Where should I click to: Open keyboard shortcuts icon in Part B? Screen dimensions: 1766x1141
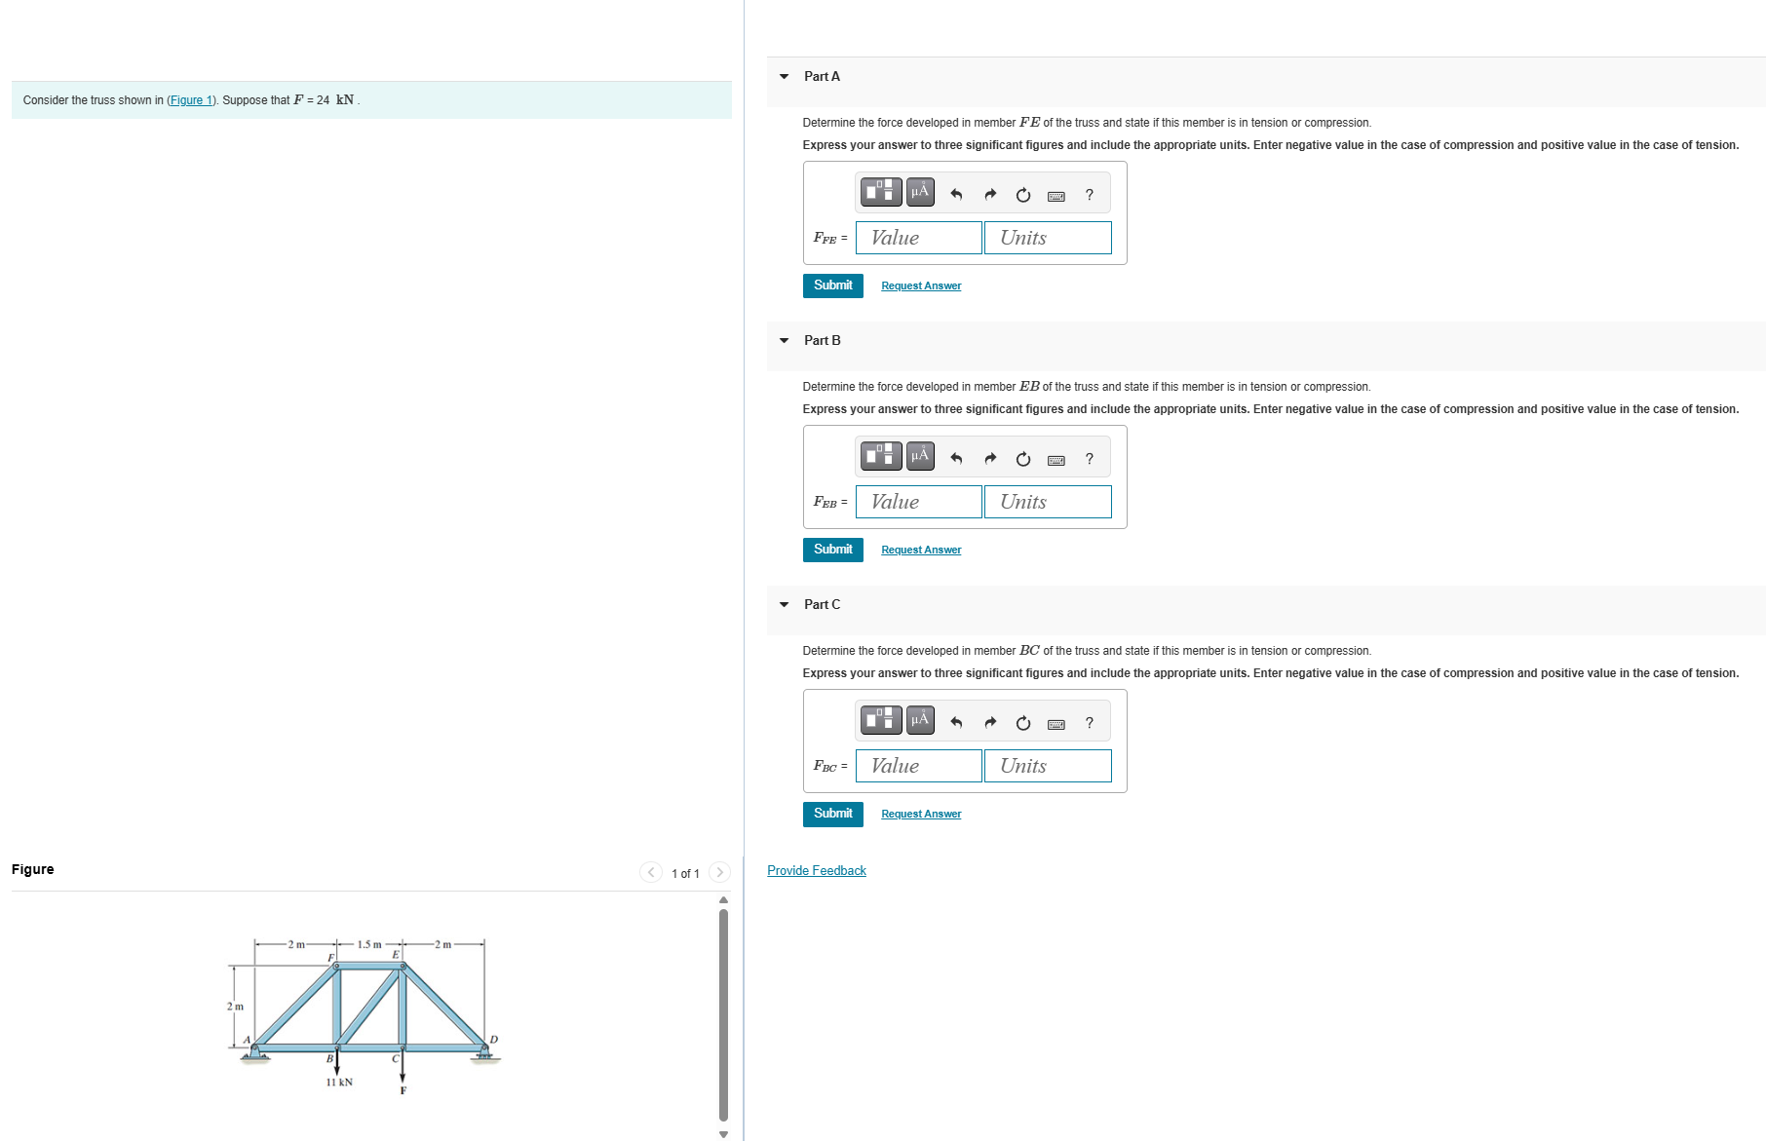pyautogui.click(x=1056, y=460)
